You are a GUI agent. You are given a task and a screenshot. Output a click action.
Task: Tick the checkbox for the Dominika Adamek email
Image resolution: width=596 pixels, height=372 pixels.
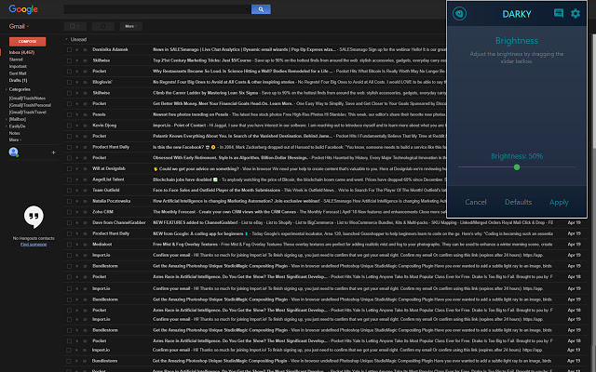[x=69, y=49]
